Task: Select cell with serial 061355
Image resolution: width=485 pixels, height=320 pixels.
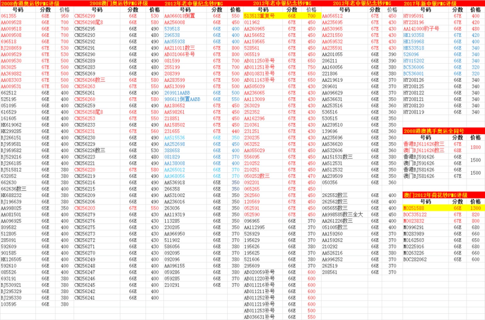Action: pyautogui.click(x=9, y=16)
